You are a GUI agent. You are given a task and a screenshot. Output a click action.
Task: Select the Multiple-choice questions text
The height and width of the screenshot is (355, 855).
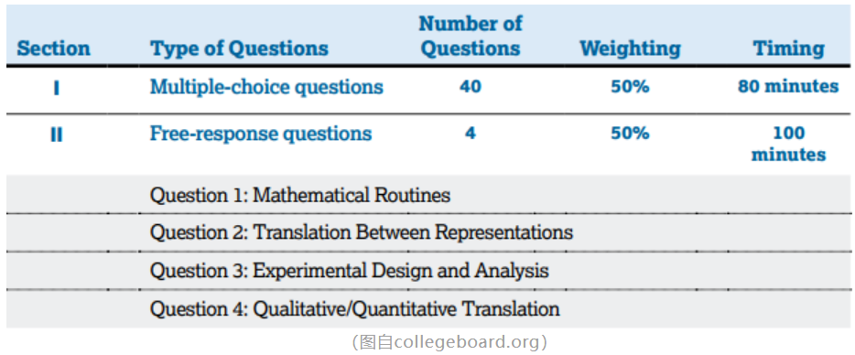tap(266, 87)
